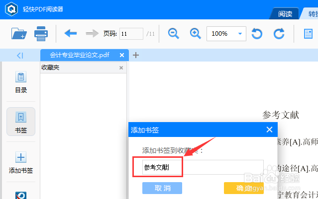Viewport: 318px width, 199px height.
Task: Click the 确定 button
Action: click(x=244, y=188)
